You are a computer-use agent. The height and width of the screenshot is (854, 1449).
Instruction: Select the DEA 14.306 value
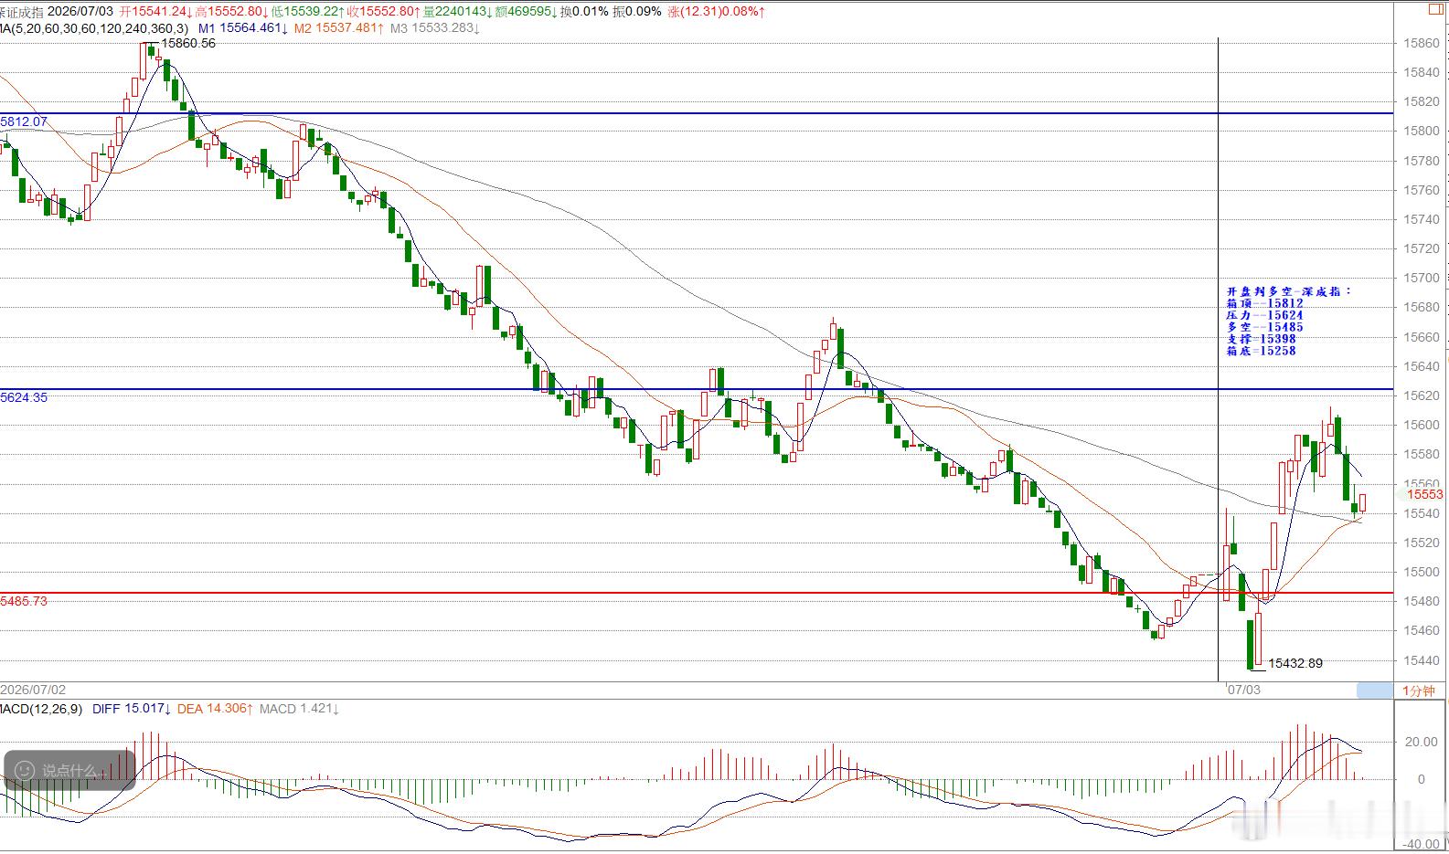click(215, 709)
